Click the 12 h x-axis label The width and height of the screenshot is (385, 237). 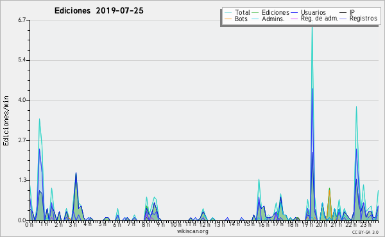click(203, 225)
